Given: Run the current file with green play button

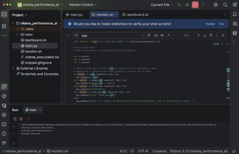Looking at the screenshot, I should (x=179, y=5).
